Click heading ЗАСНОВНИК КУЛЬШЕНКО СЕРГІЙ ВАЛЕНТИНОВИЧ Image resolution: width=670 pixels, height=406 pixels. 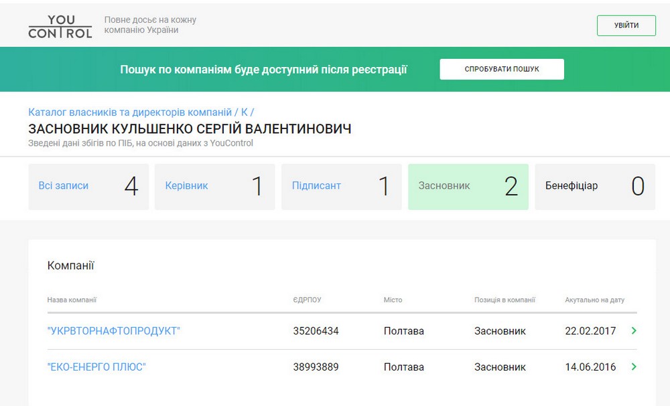pyautogui.click(x=190, y=129)
